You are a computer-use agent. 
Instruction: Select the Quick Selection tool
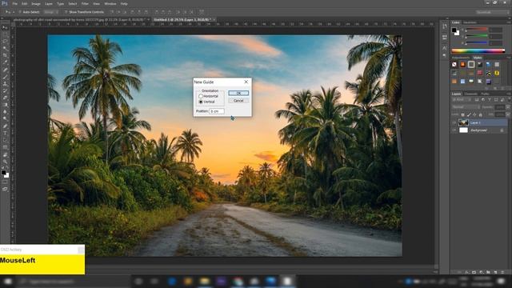(5, 48)
